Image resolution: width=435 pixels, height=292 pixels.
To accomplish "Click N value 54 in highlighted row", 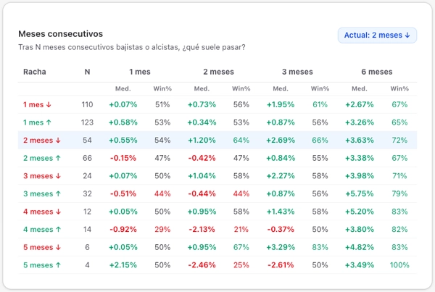I will coord(87,140).
